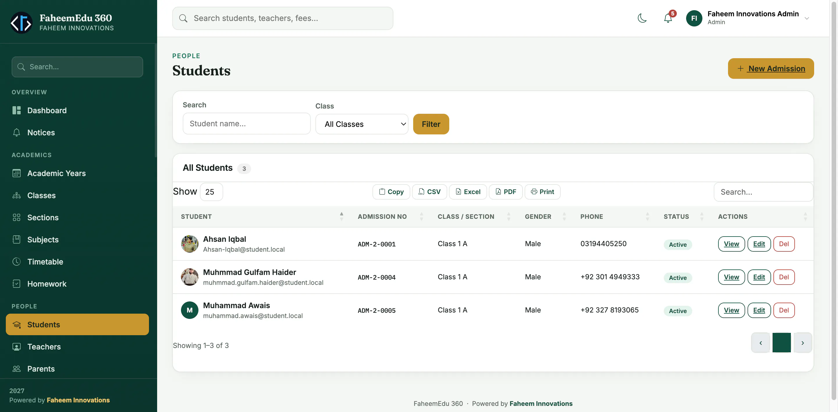Go to previous page arrow
This screenshot has width=838, height=412.
click(x=761, y=343)
